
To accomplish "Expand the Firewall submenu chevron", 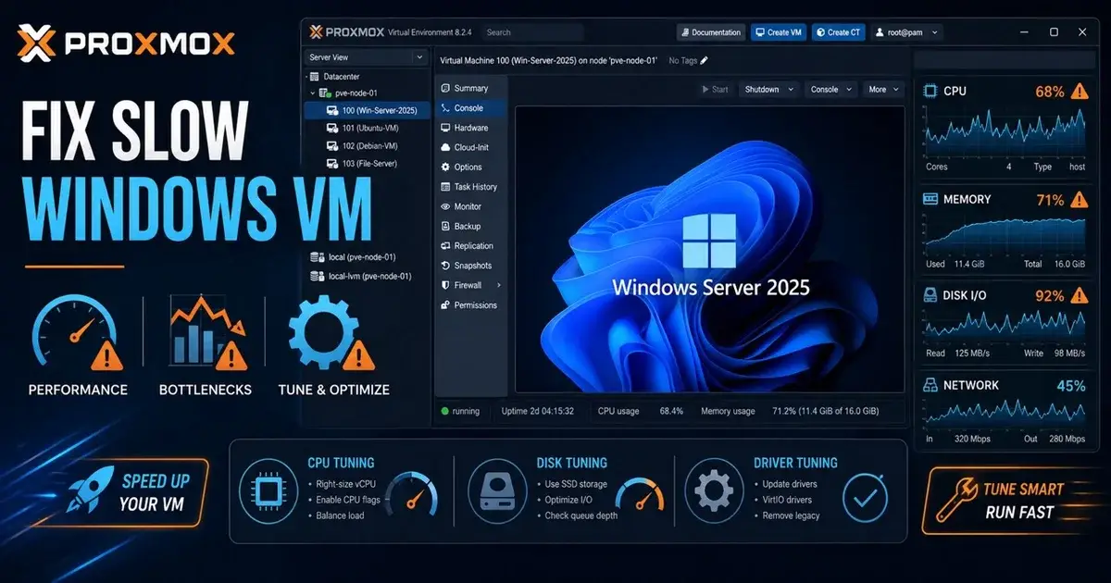I will [499, 285].
